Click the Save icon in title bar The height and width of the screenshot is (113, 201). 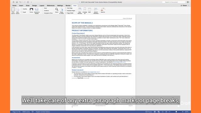point(17,2)
